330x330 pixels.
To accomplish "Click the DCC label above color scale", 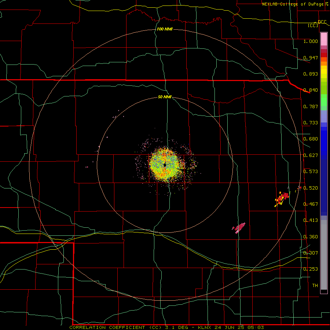I will 322,22.
